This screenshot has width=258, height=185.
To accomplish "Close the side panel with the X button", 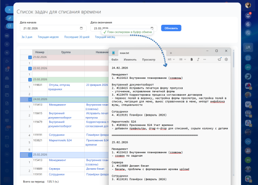I will point(9,10).
